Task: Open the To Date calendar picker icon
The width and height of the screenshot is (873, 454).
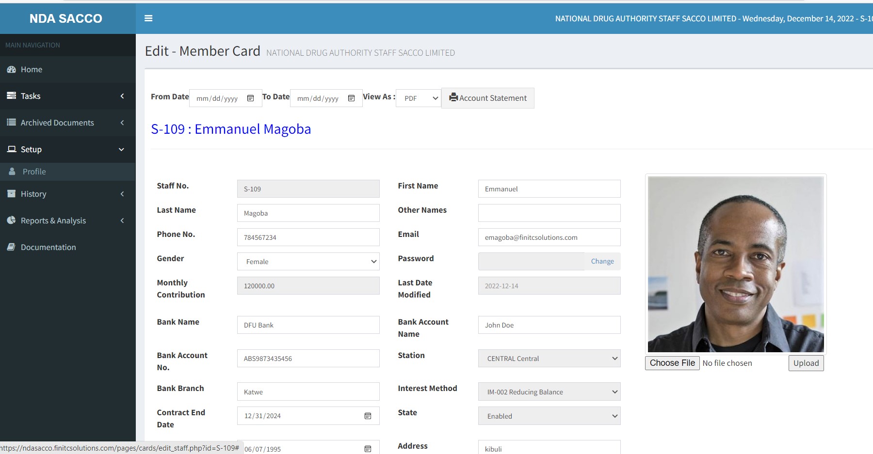Action: coord(351,98)
